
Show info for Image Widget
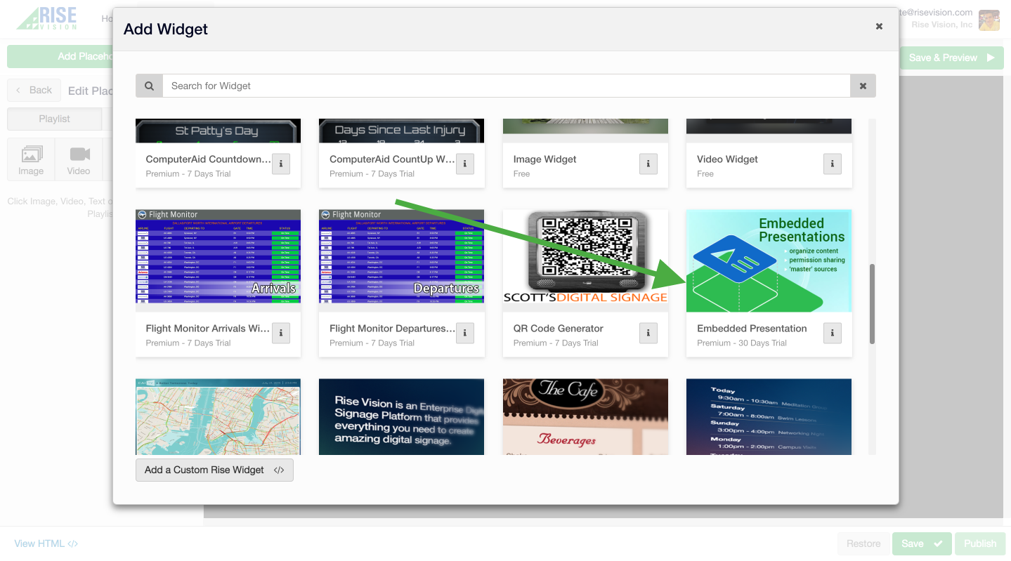648,164
